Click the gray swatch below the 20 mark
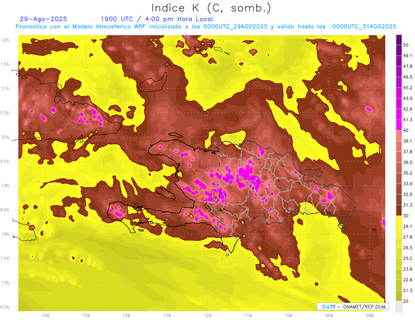The width and height of the screenshot is (415, 320). 399,307
